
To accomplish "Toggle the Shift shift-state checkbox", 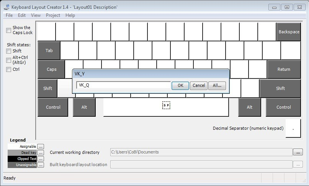I will click(8, 51).
